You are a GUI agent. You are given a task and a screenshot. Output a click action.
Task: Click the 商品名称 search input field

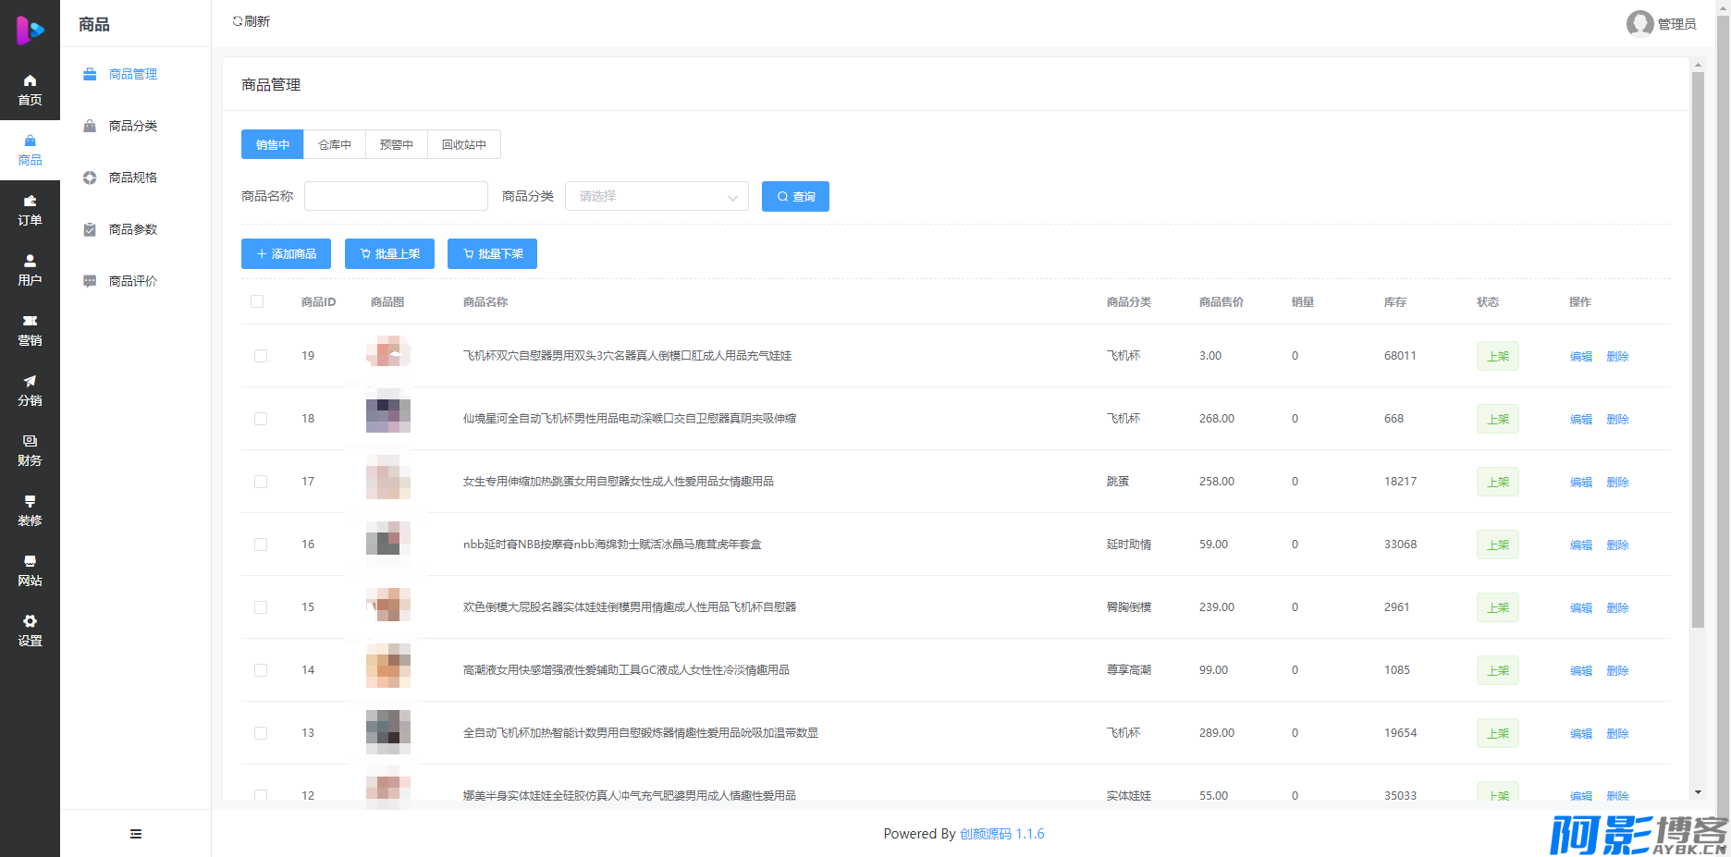(x=396, y=196)
